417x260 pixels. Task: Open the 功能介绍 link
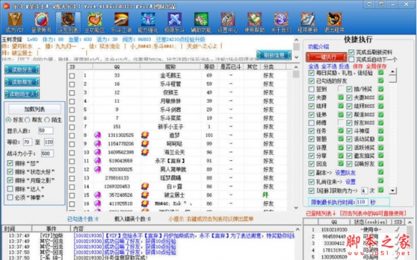318,46
